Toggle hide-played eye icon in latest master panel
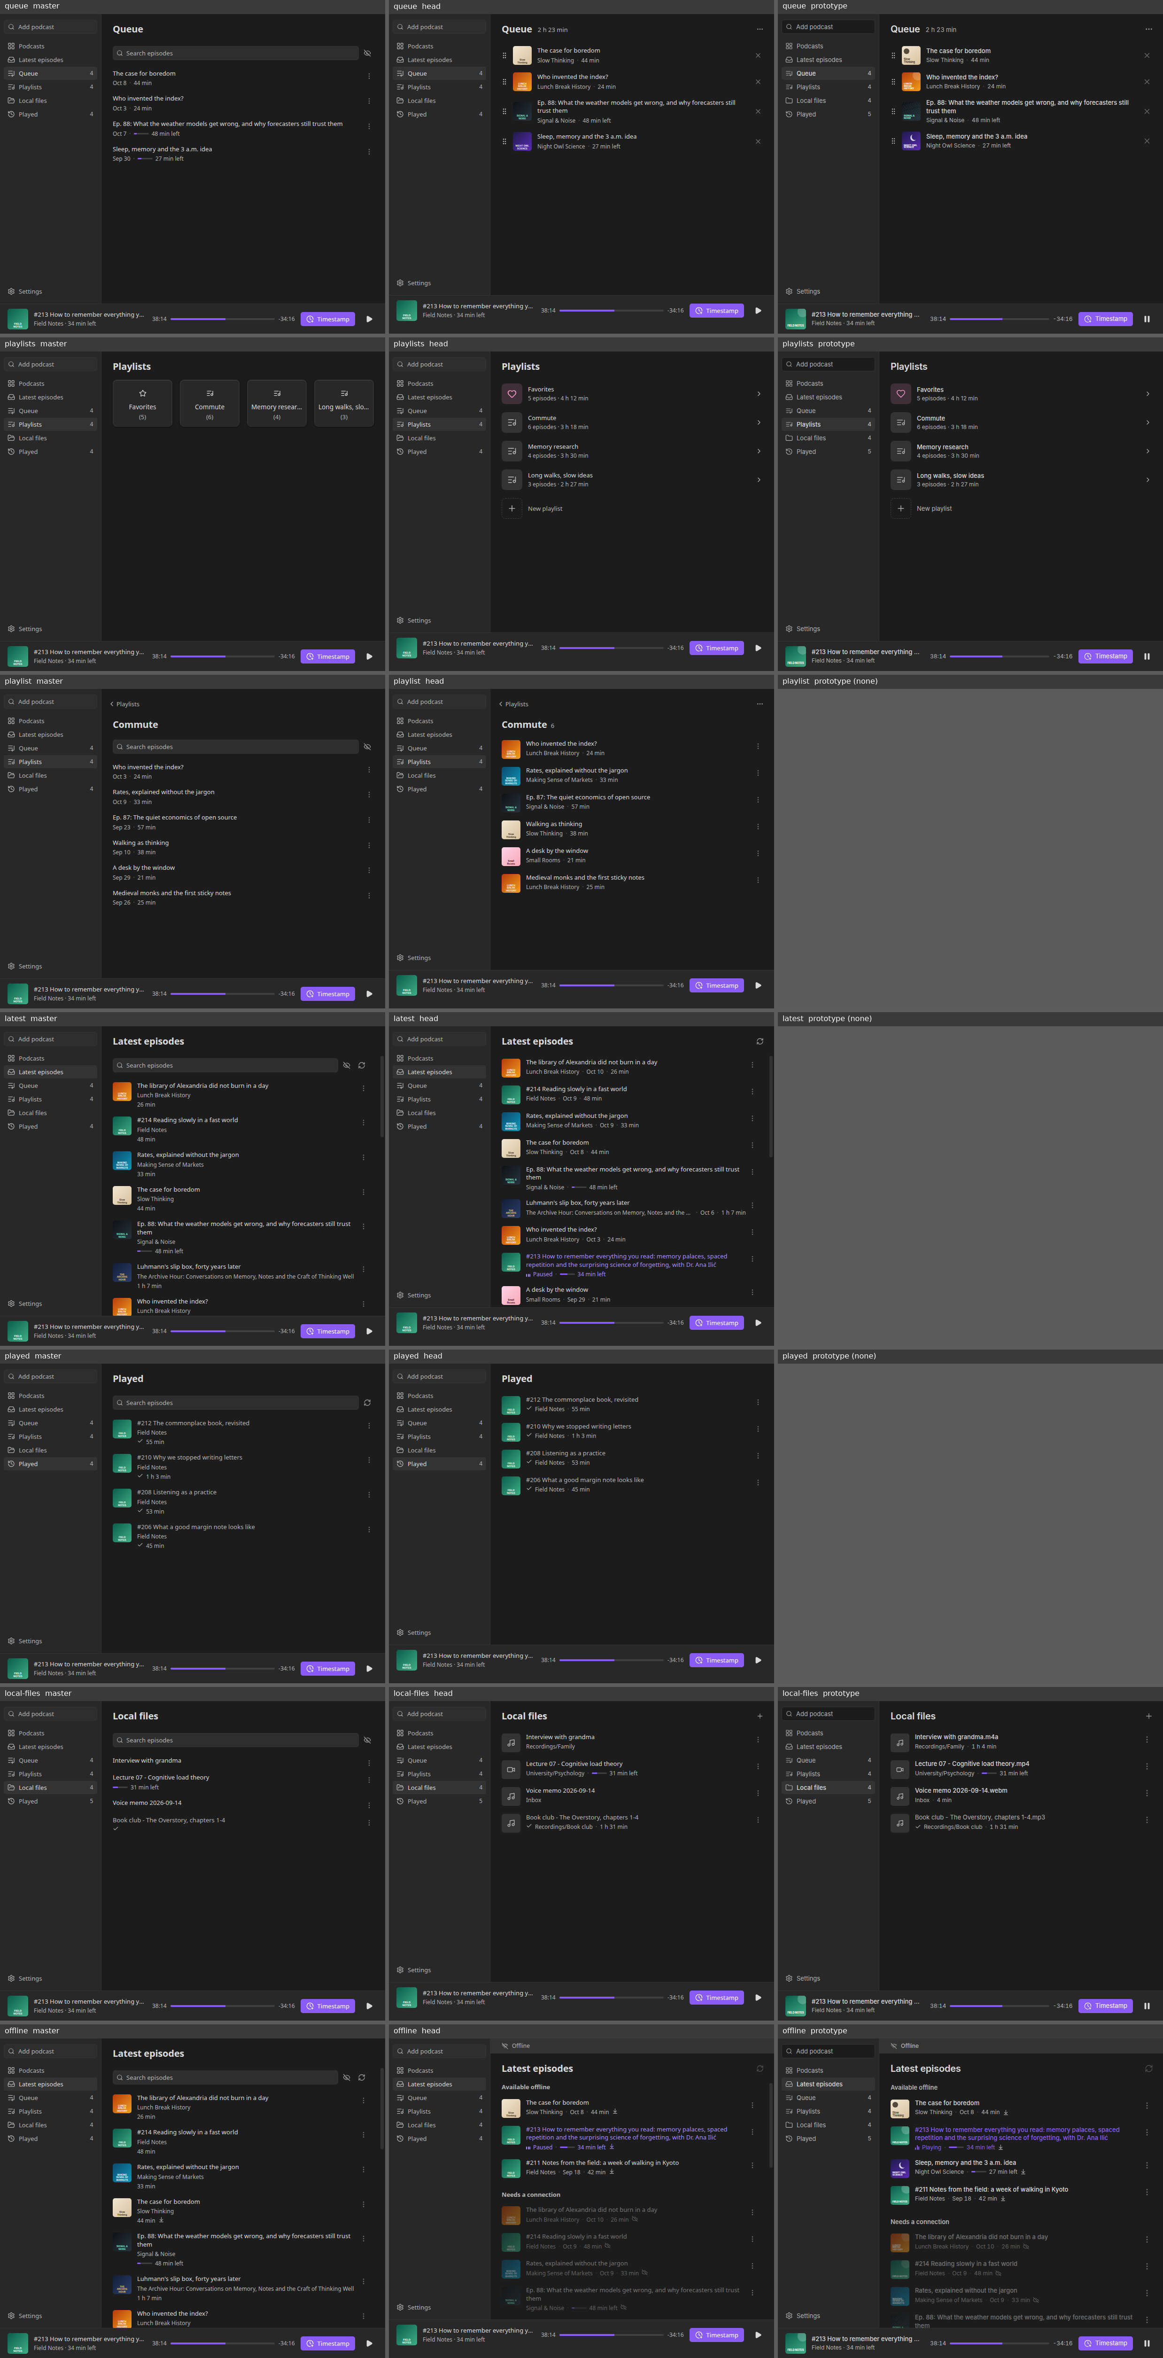Viewport: 1163px width, 2358px height. click(347, 1065)
